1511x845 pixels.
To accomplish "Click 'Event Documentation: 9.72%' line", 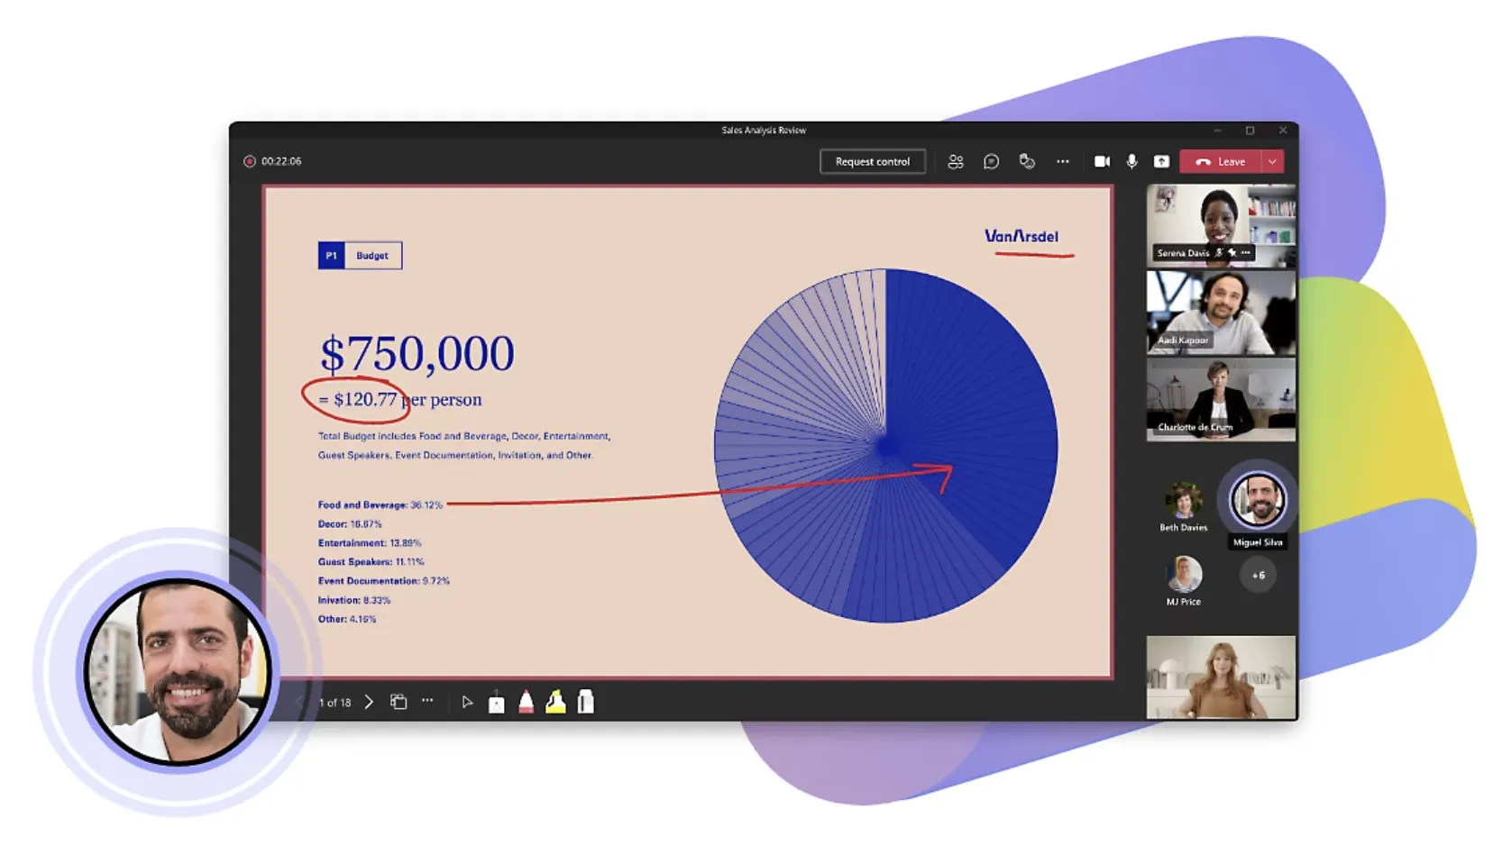I will [x=383, y=581].
